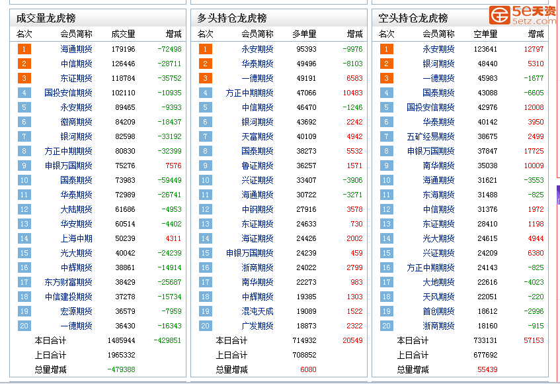Select the red change value 10483
The width and height of the screenshot is (560, 384).
pos(352,93)
